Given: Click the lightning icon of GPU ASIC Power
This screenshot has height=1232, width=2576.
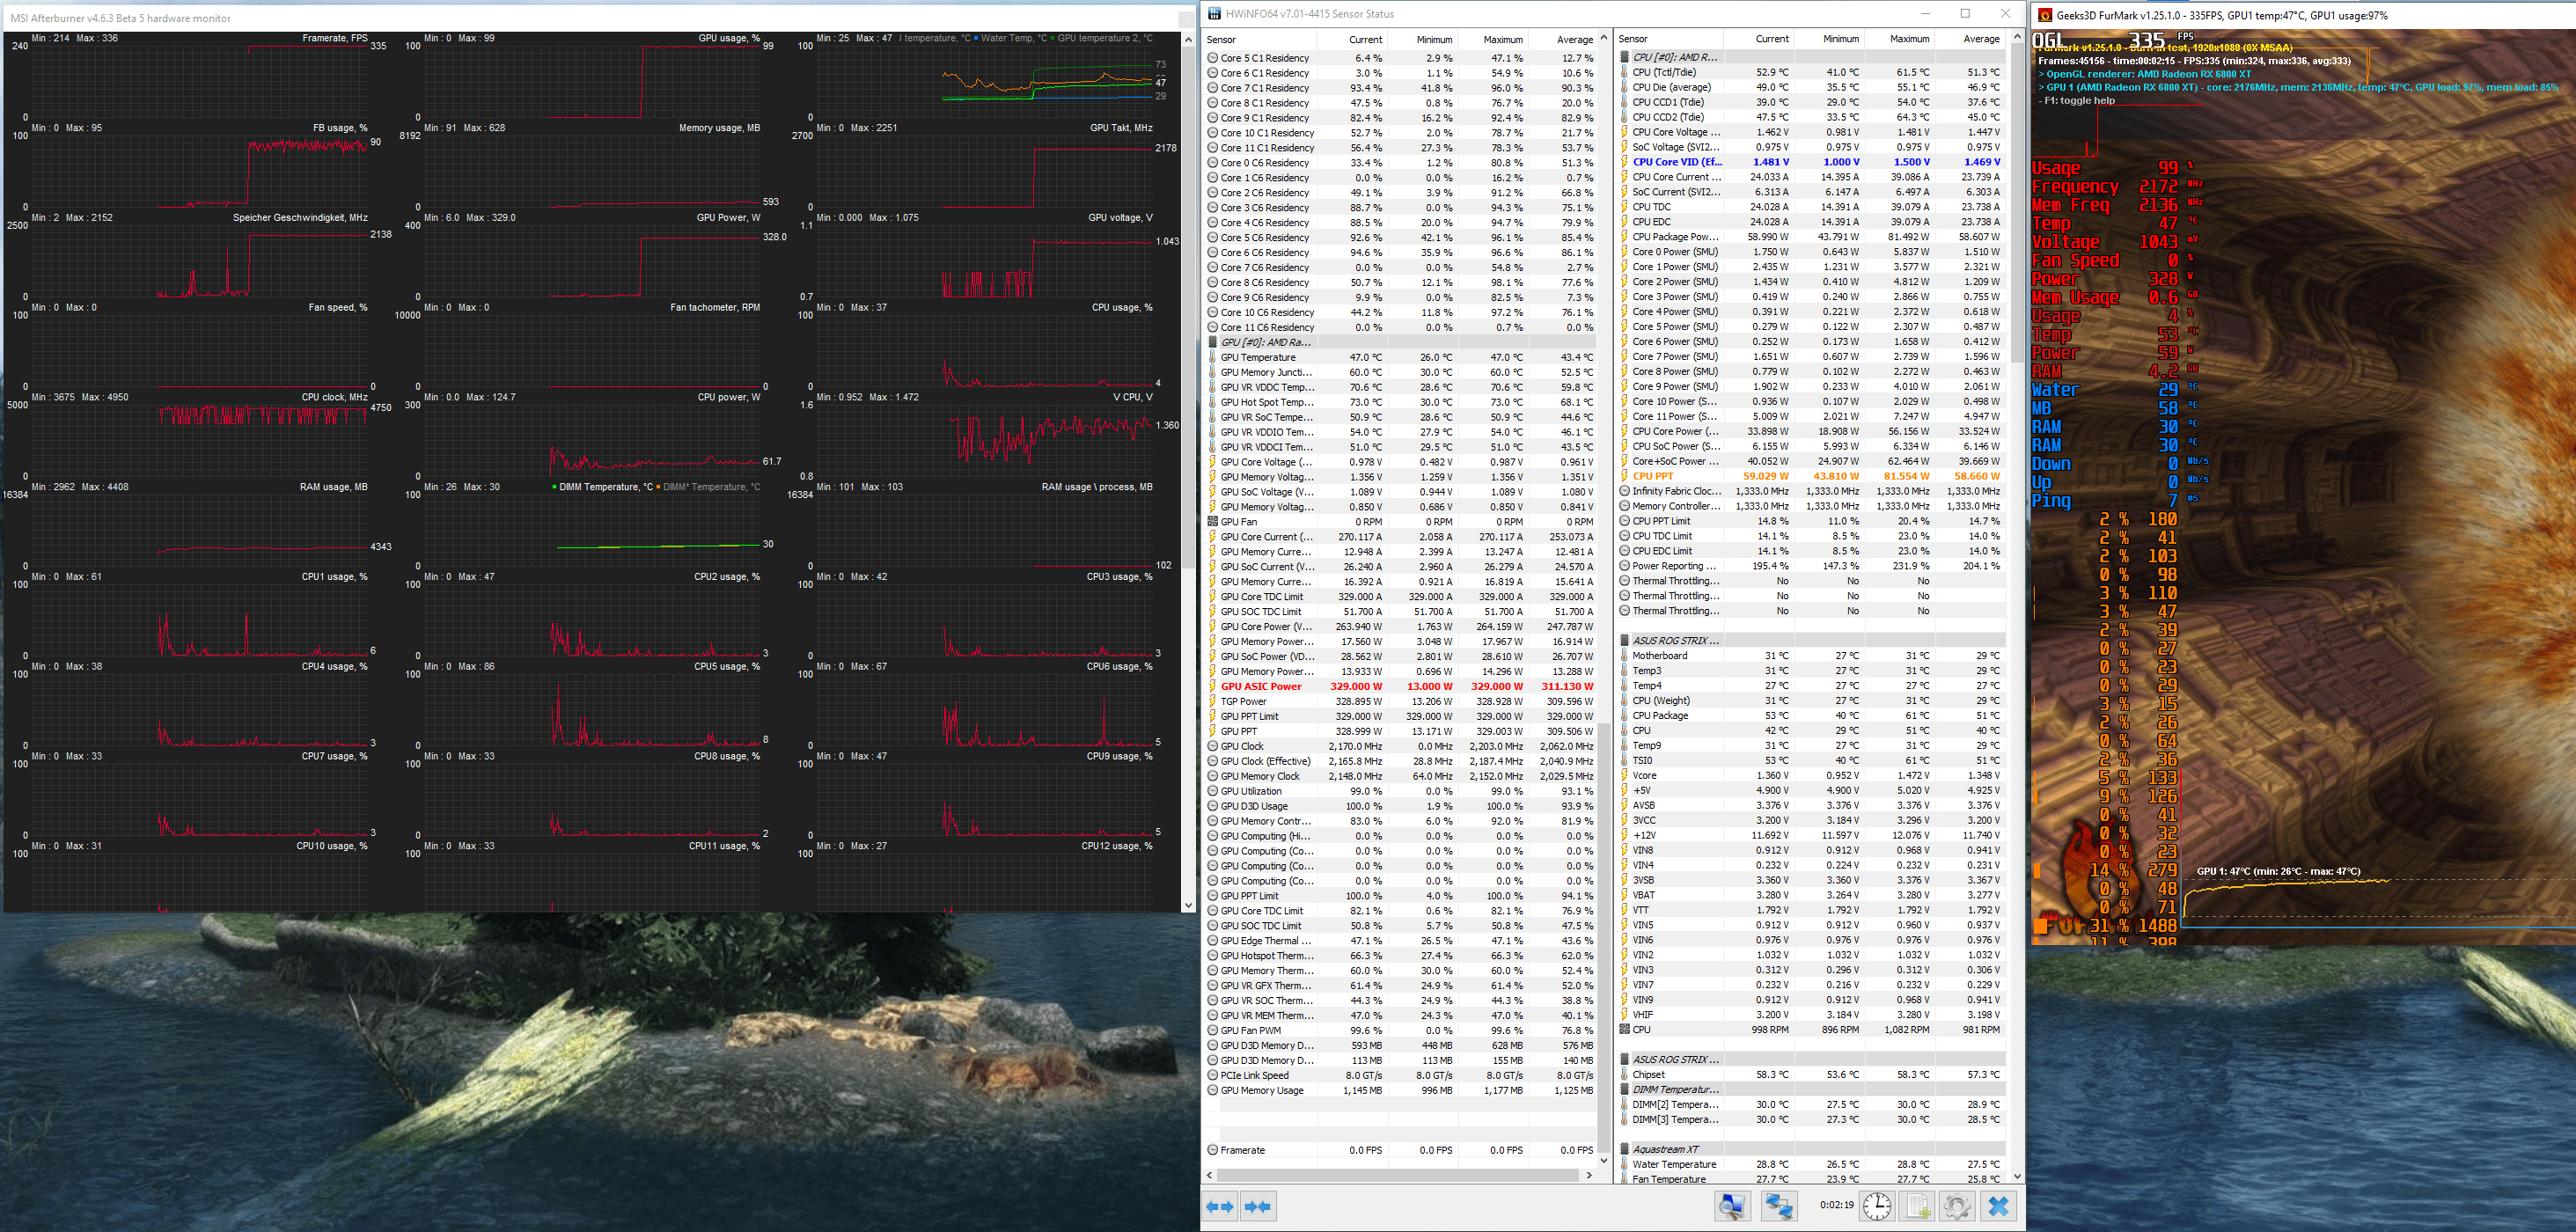Looking at the screenshot, I should 1212,686.
